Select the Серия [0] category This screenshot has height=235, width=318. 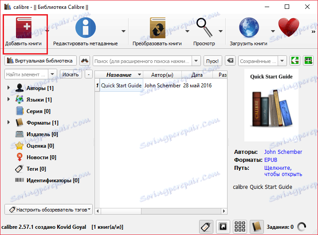(x=38, y=111)
